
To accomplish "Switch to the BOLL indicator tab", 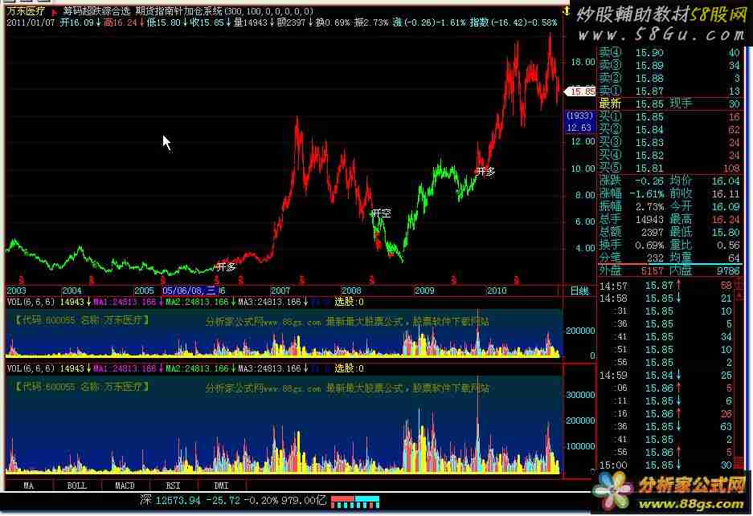I will pos(77,486).
